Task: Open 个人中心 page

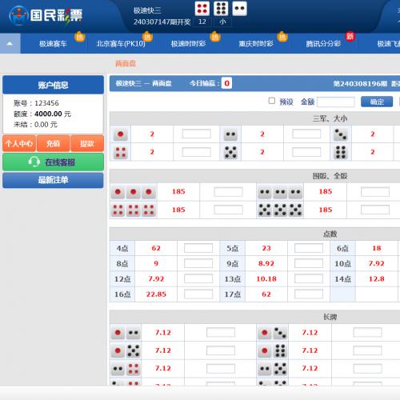Action: tap(19, 143)
